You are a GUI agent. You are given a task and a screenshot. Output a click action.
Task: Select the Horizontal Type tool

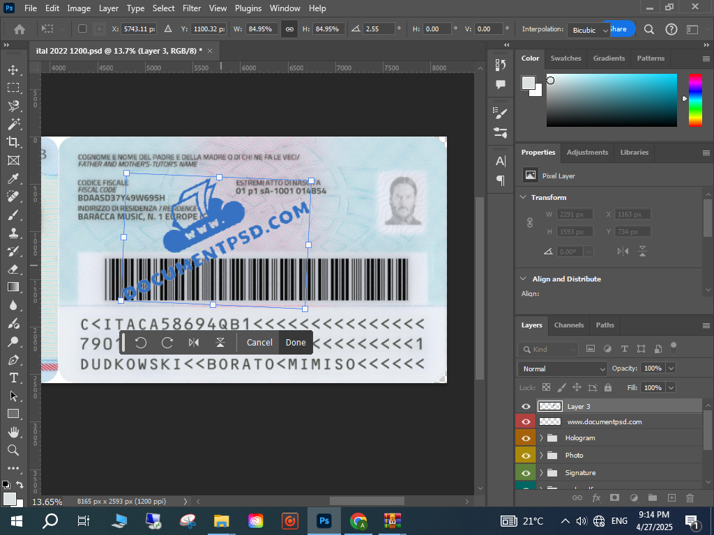(x=13, y=378)
